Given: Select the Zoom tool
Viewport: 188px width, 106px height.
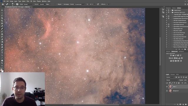Looking at the screenshot, I should (x=2, y=63).
